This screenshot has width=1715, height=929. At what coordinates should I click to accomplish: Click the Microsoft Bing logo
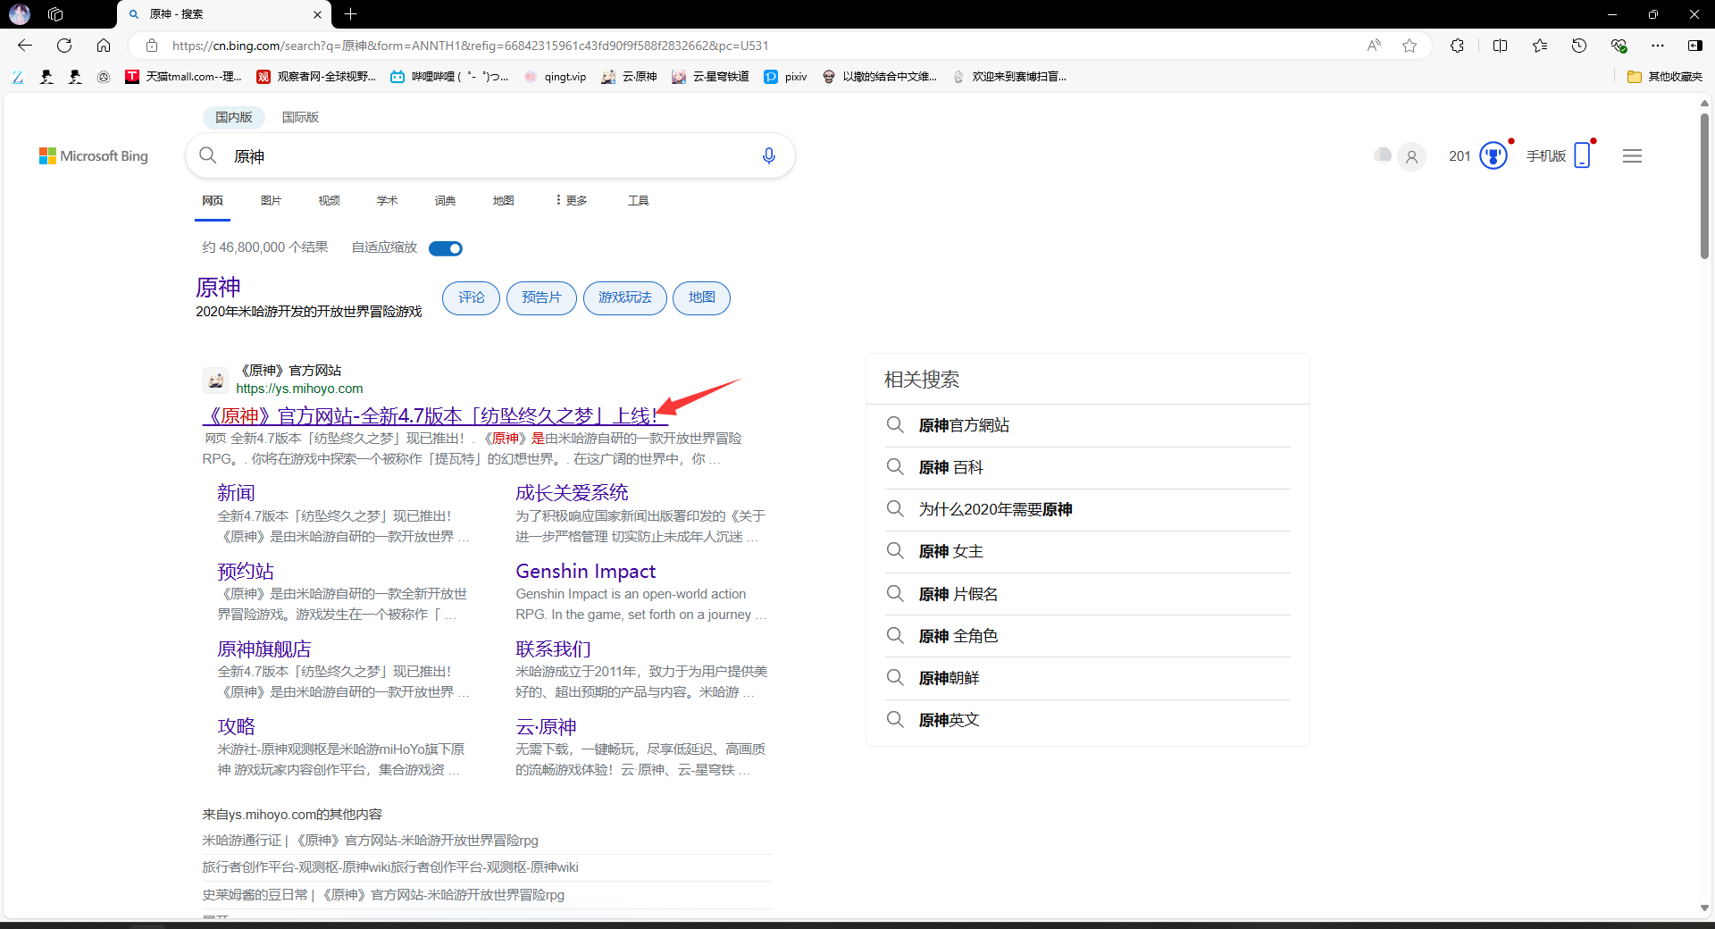click(x=94, y=155)
